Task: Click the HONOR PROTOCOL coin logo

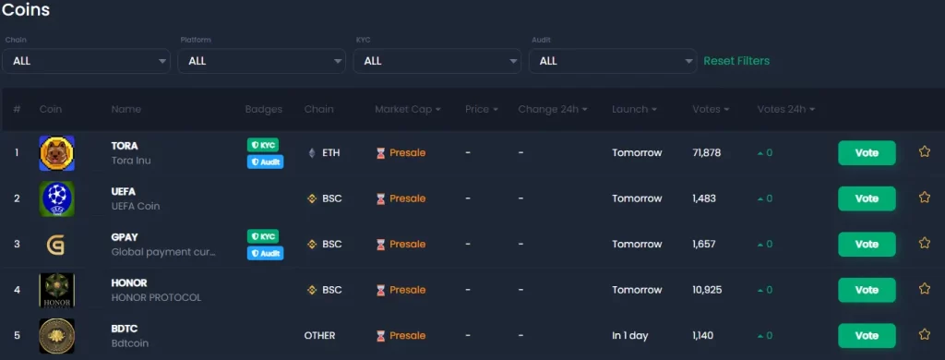Action: pyautogui.click(x=56, y=290)
